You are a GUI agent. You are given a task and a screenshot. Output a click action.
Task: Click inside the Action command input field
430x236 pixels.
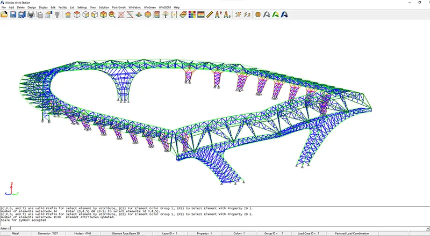[215, 228]
